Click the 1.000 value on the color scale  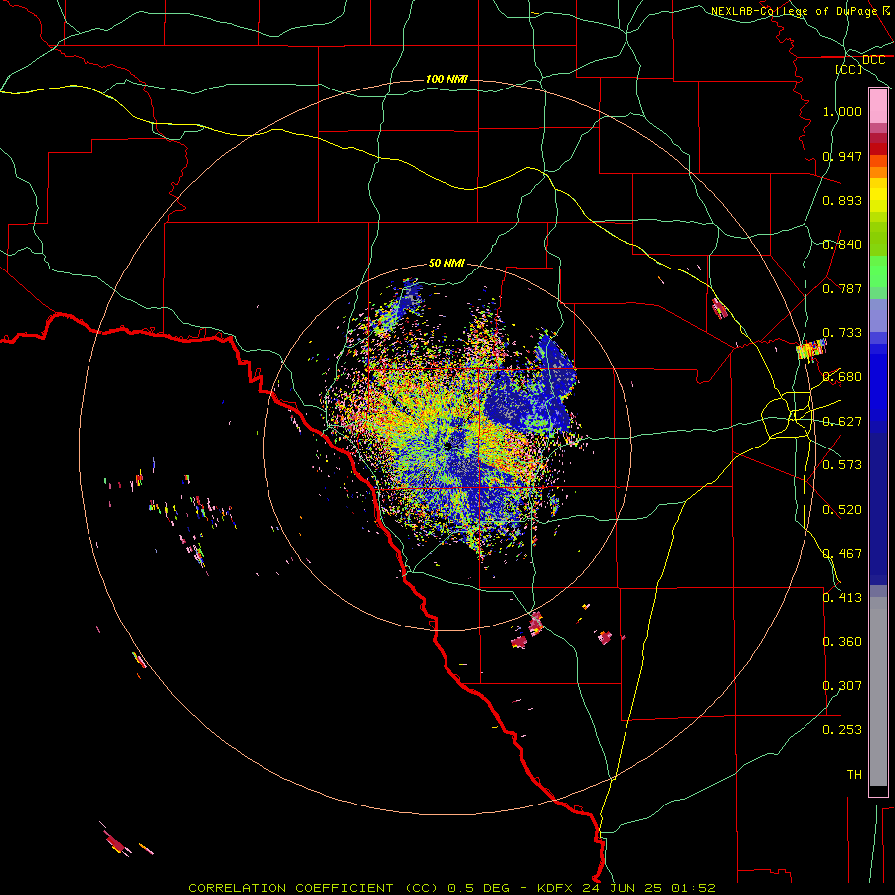coord(842,111)
